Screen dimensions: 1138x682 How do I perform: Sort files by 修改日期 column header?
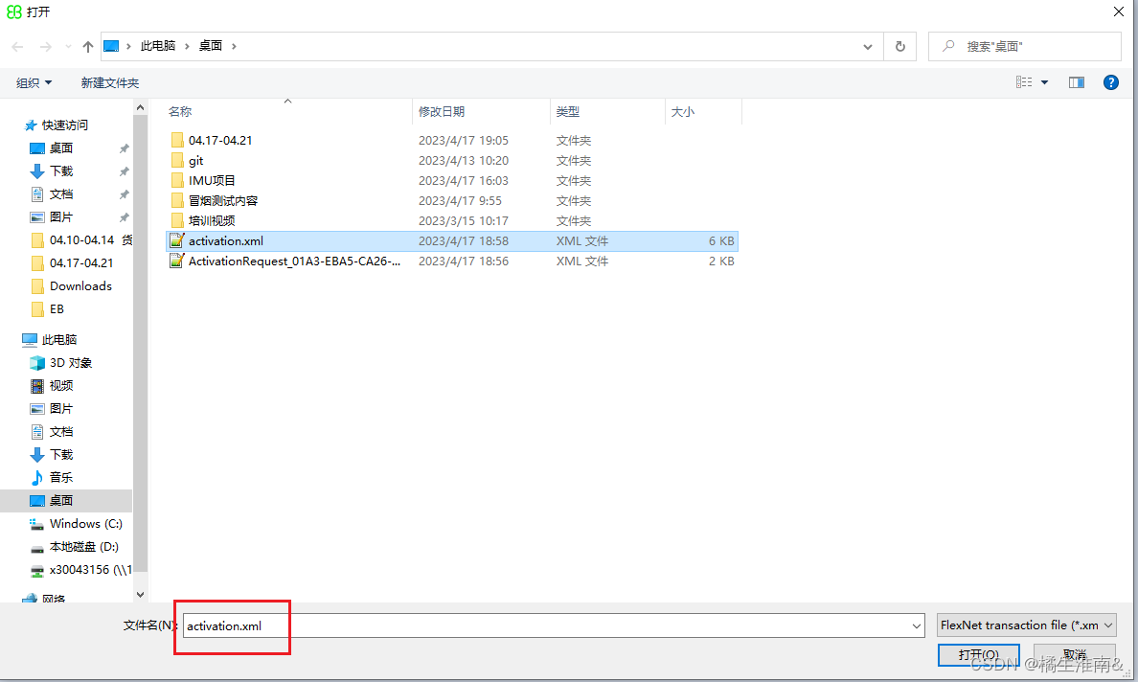tap(442, 112)
